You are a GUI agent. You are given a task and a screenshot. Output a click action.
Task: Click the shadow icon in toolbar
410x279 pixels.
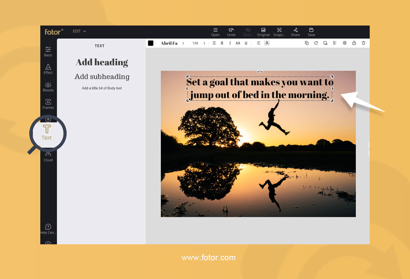coord(325,43)
